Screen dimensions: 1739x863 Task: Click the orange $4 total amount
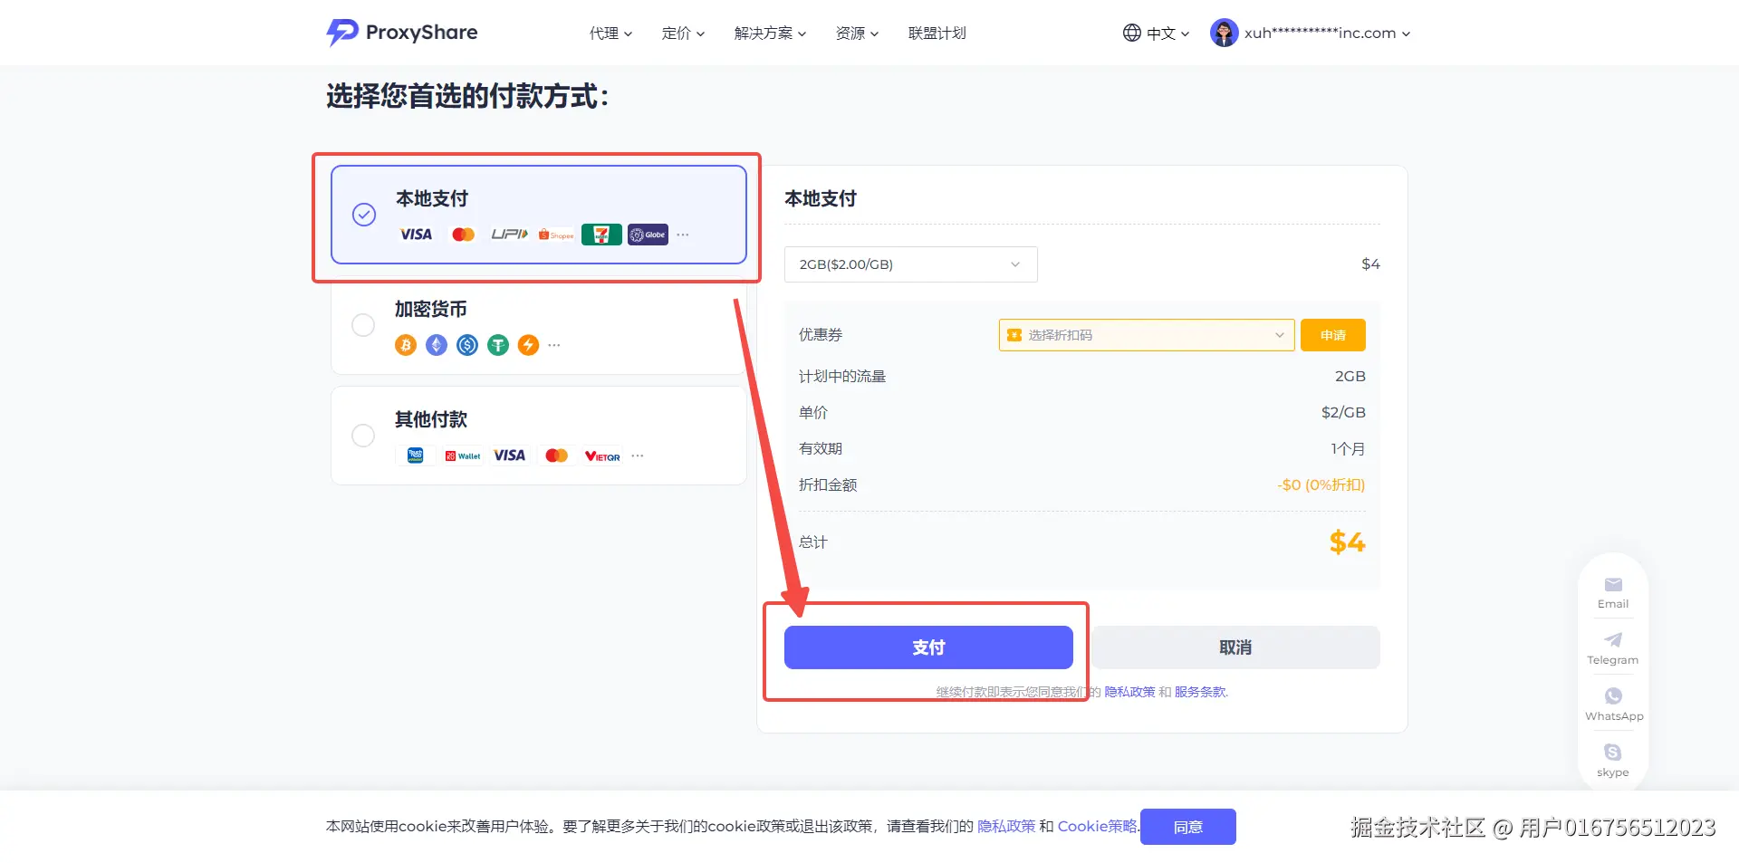tap(1347, 542)
